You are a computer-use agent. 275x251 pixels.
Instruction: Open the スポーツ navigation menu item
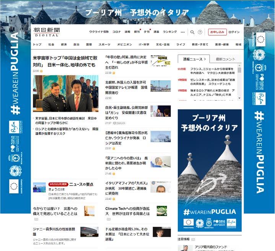pyautogui.click(x=104, y=44)
